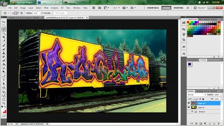
Task: Select the Design workspace button
Action: (167, 8)
